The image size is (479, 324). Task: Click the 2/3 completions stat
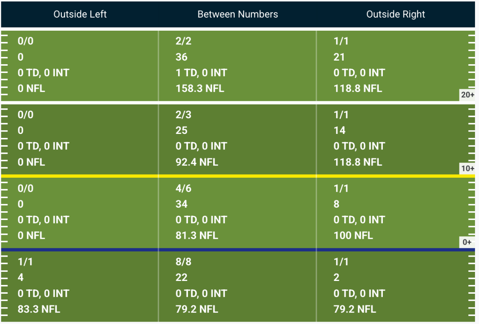tap(183, 115)
